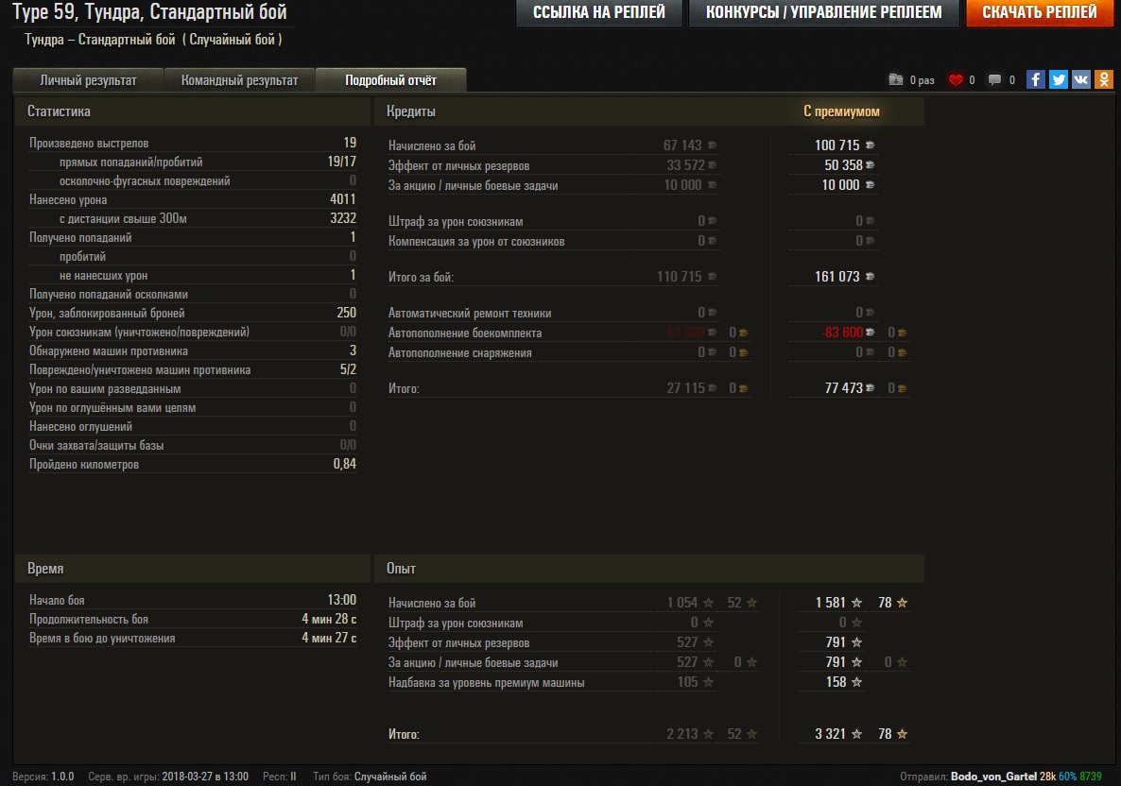The image size is (1121, 786).
Task: Open КОНКУРСЫ / УПРАВЛЕНИЕ РЕПЛЕЕМ
Action: 823,13
